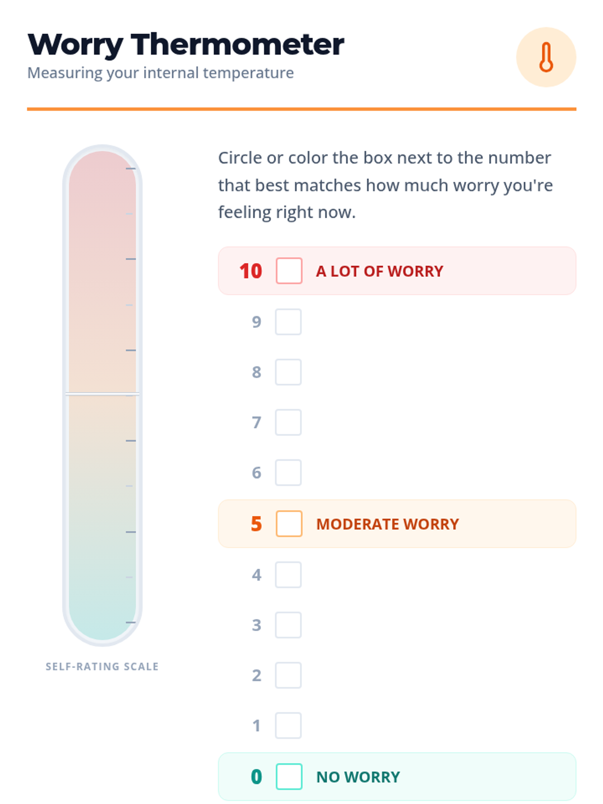Tick the checkbox next to number 9
This screenshot has height=804, width=603.
tap(288, 322)
